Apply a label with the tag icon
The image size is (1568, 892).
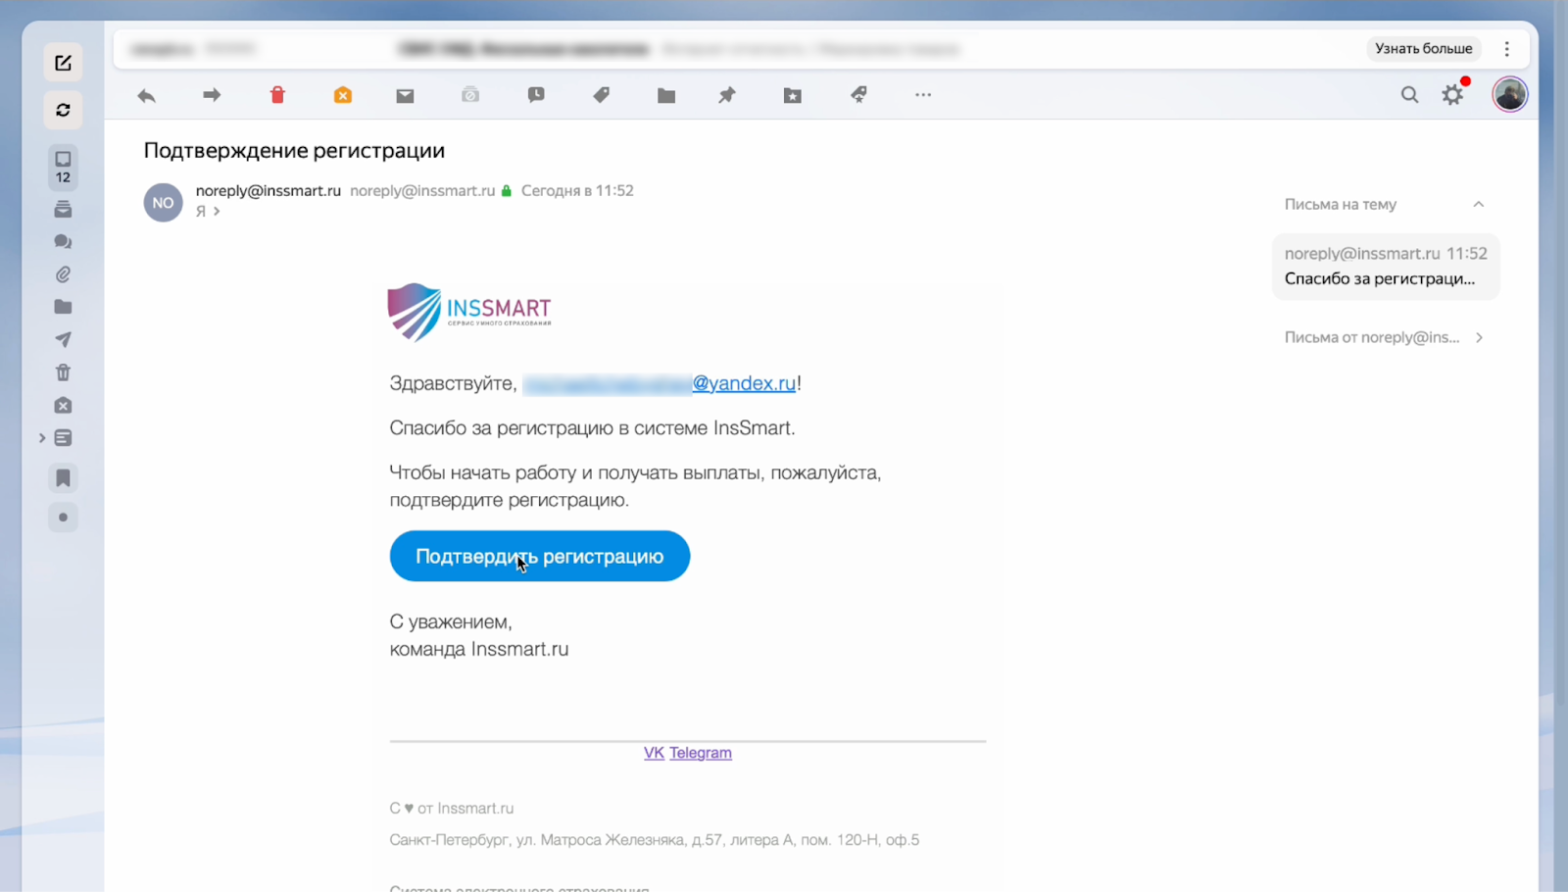click(x=602, y=95)
